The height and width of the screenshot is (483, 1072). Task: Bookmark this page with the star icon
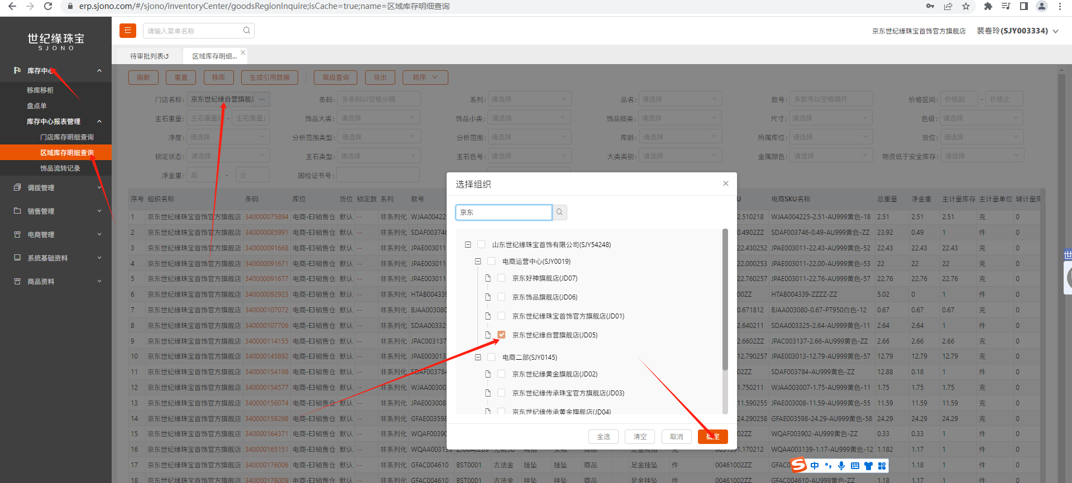pyautogui.click(x=965, y=6)
